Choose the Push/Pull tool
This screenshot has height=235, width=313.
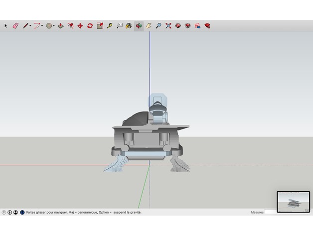click(x=61, y=25)
